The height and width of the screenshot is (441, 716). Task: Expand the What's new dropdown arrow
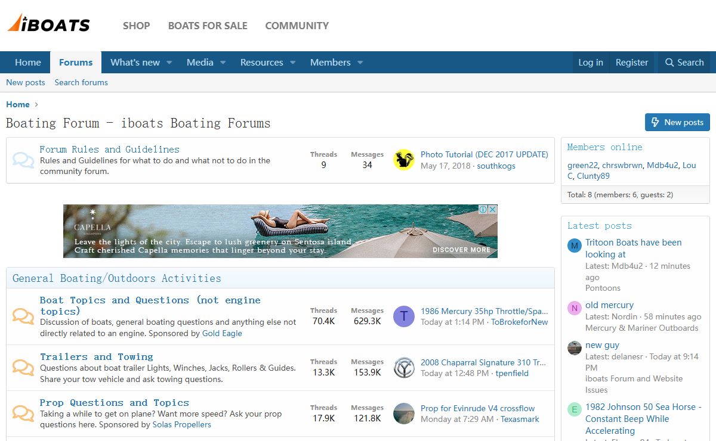click(x=169, y=63)
